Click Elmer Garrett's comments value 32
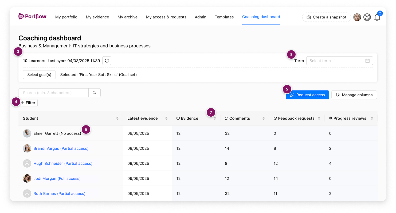The width and height of the screenshot is (396, 213). point(227,133)
